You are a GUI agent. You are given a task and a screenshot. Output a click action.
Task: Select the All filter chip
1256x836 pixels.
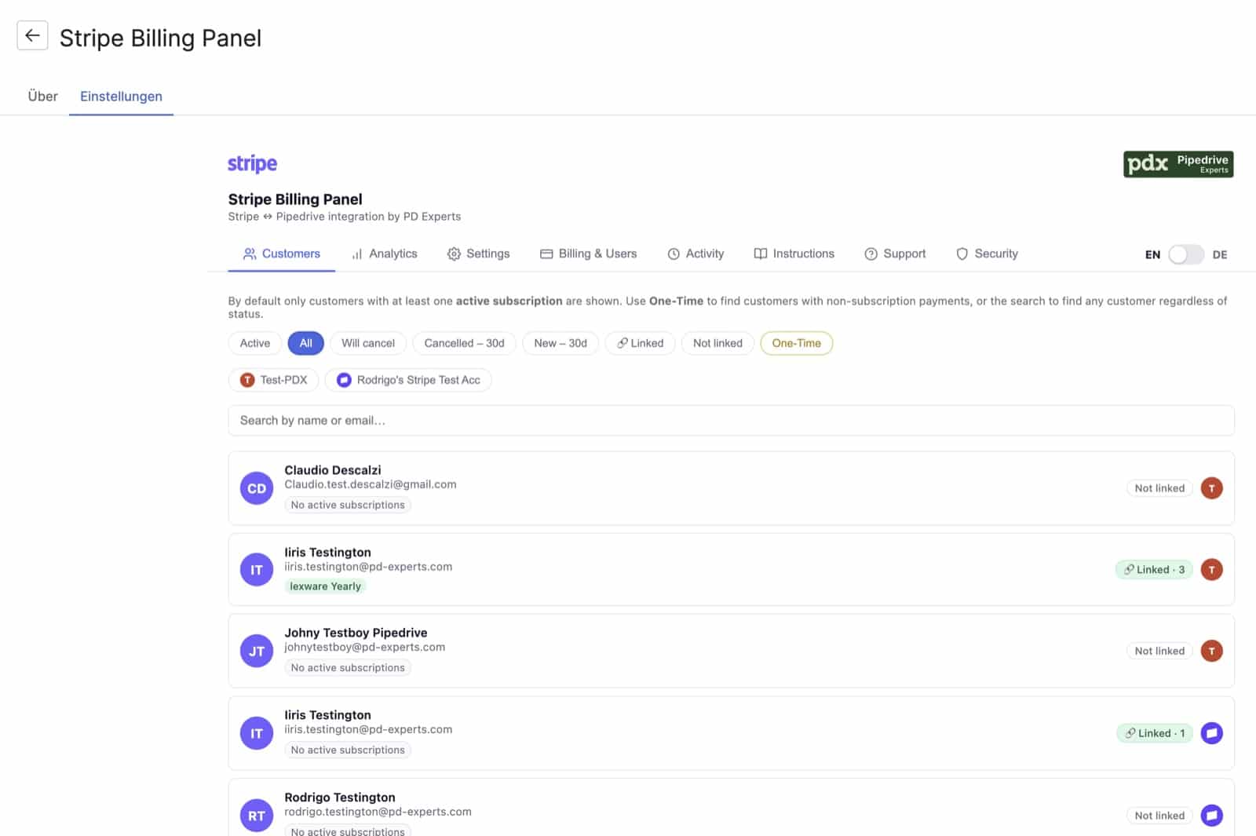[305, 343]
